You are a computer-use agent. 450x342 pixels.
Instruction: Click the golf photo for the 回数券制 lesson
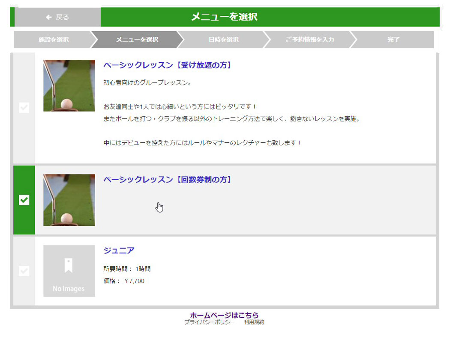[69, 200]
